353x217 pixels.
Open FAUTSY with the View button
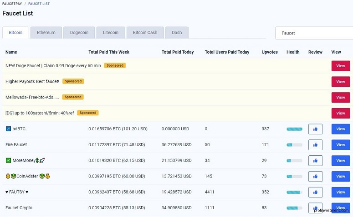(x=341, y=192)
